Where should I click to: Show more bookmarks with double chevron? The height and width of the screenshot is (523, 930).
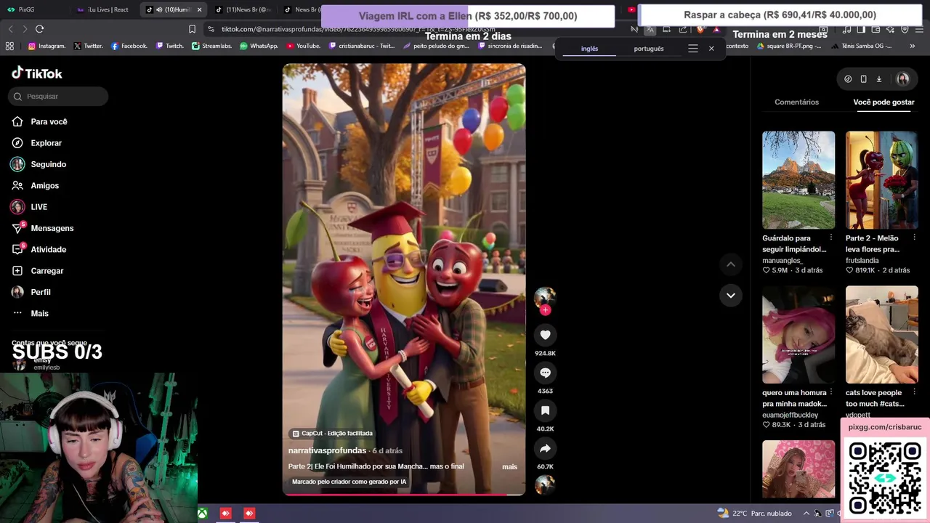click(x=912, y=46)
